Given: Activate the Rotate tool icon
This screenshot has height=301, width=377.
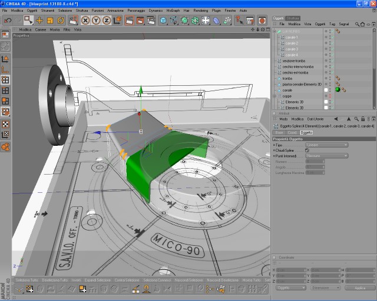Looking at the screenshot, I should pyautogui.click(x=61, y=21).
